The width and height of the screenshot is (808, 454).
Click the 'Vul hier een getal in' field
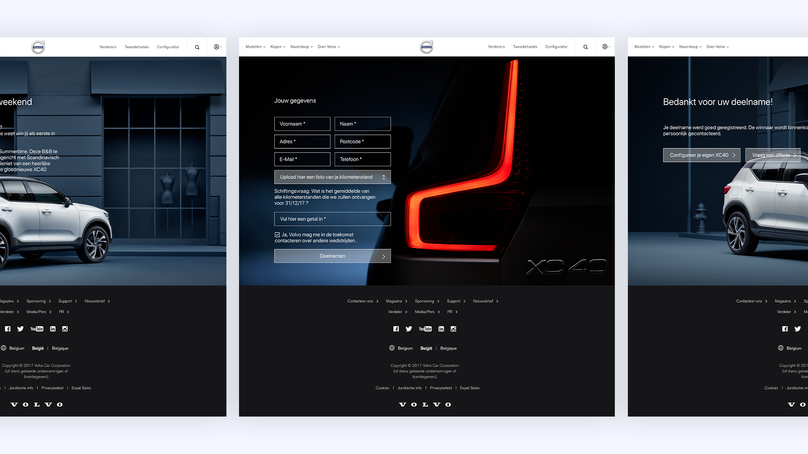click(332, 219)
